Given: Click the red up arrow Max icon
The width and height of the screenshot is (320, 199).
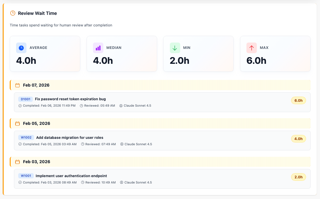Looking at the screenshot, I should [252, 48].
